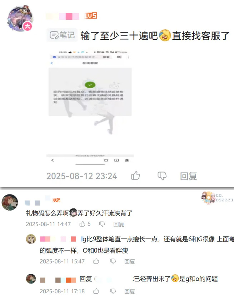This screenshot has height=299, width=234.
Task: Open the top commenter's avatar profile
Action: click(20, 19)
